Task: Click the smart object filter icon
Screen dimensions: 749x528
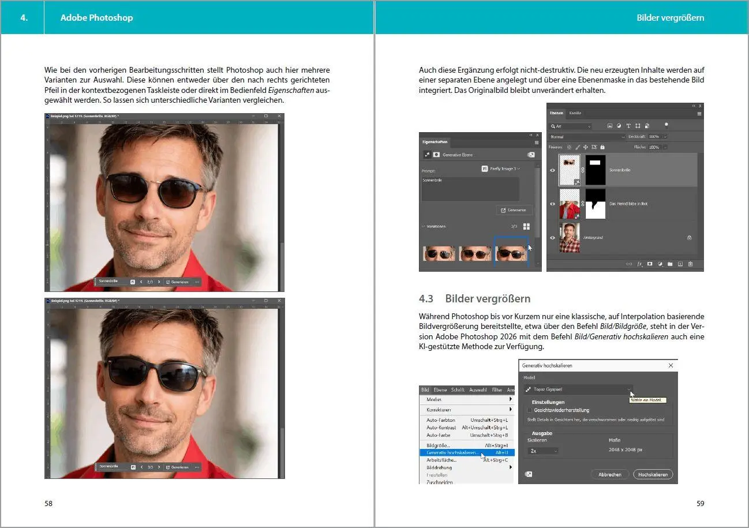Action: coord(647,126)
